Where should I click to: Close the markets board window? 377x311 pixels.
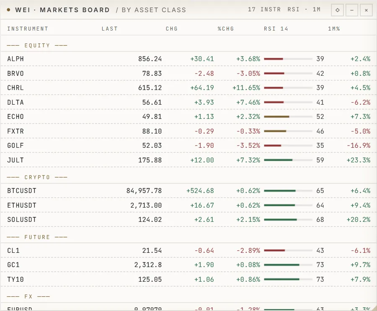pos(366,10)
